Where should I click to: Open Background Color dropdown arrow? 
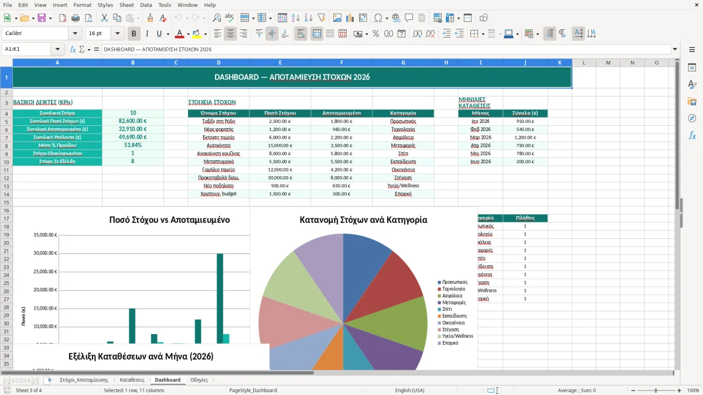coord(205,34)
